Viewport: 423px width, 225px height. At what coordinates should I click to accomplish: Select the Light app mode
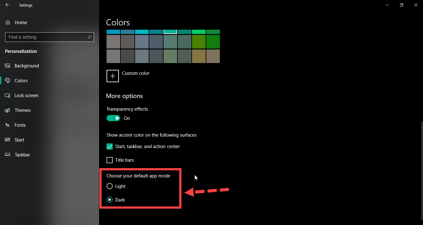(x=110, y=186)
